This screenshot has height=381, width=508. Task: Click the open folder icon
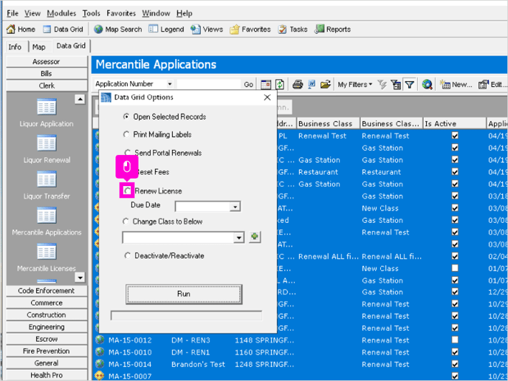click(x=326, y=85)
